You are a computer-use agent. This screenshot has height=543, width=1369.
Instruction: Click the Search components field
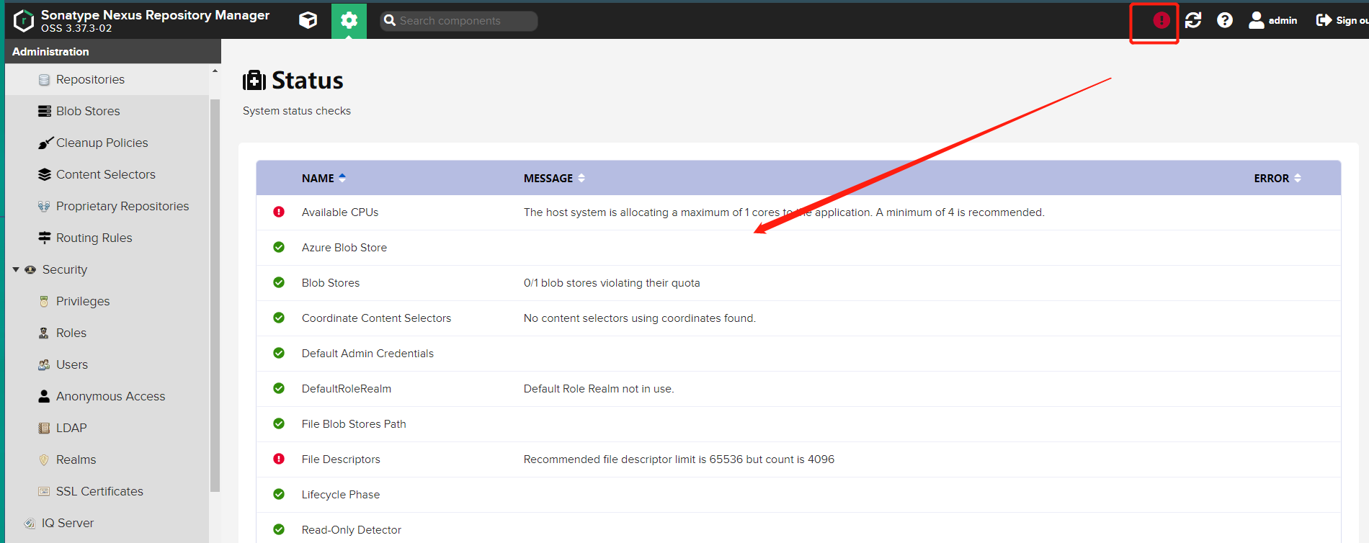[x=465, y=21]
